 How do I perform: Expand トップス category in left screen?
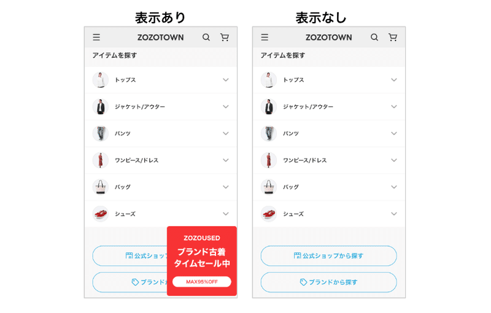click(x=161, y=80)
